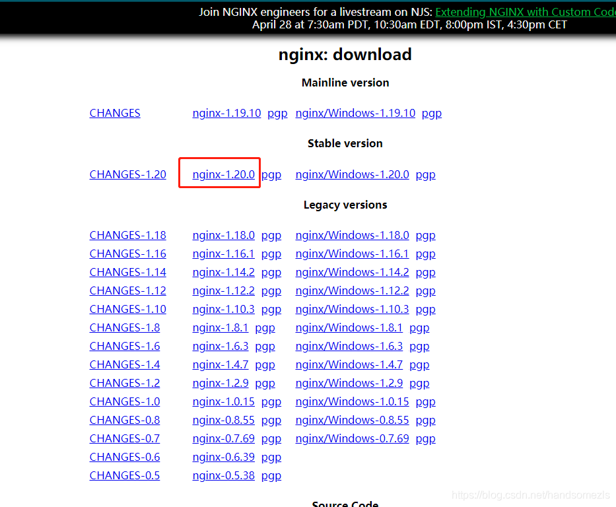This screenshot has width=616, height=507.
Task: Download nginx/Windows-1.14.2
Action: pos(352,272)
